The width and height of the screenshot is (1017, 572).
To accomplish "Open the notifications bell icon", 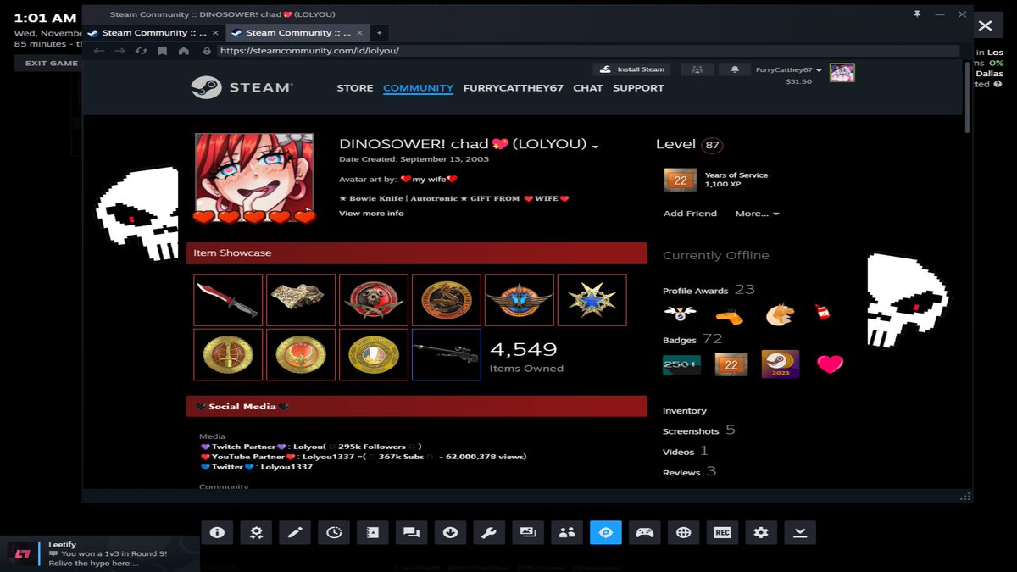I will pos(735,69).
